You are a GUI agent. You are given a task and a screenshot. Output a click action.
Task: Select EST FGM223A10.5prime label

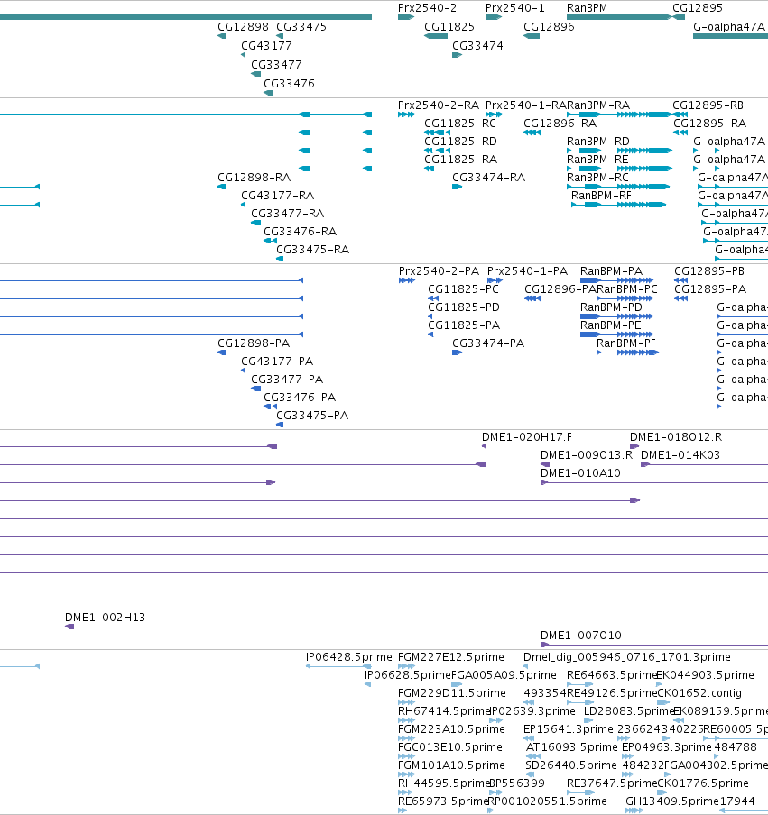pyautogui.click(x=451, y=729)
